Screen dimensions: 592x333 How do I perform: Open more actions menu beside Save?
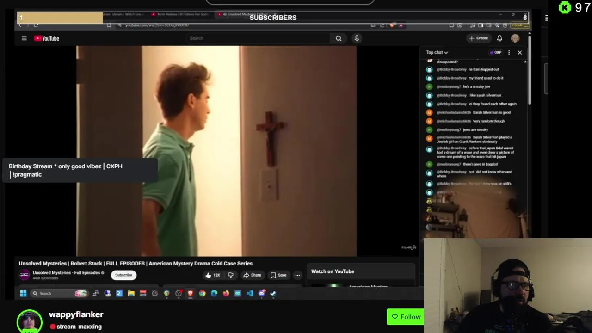(x=297, y=275)
